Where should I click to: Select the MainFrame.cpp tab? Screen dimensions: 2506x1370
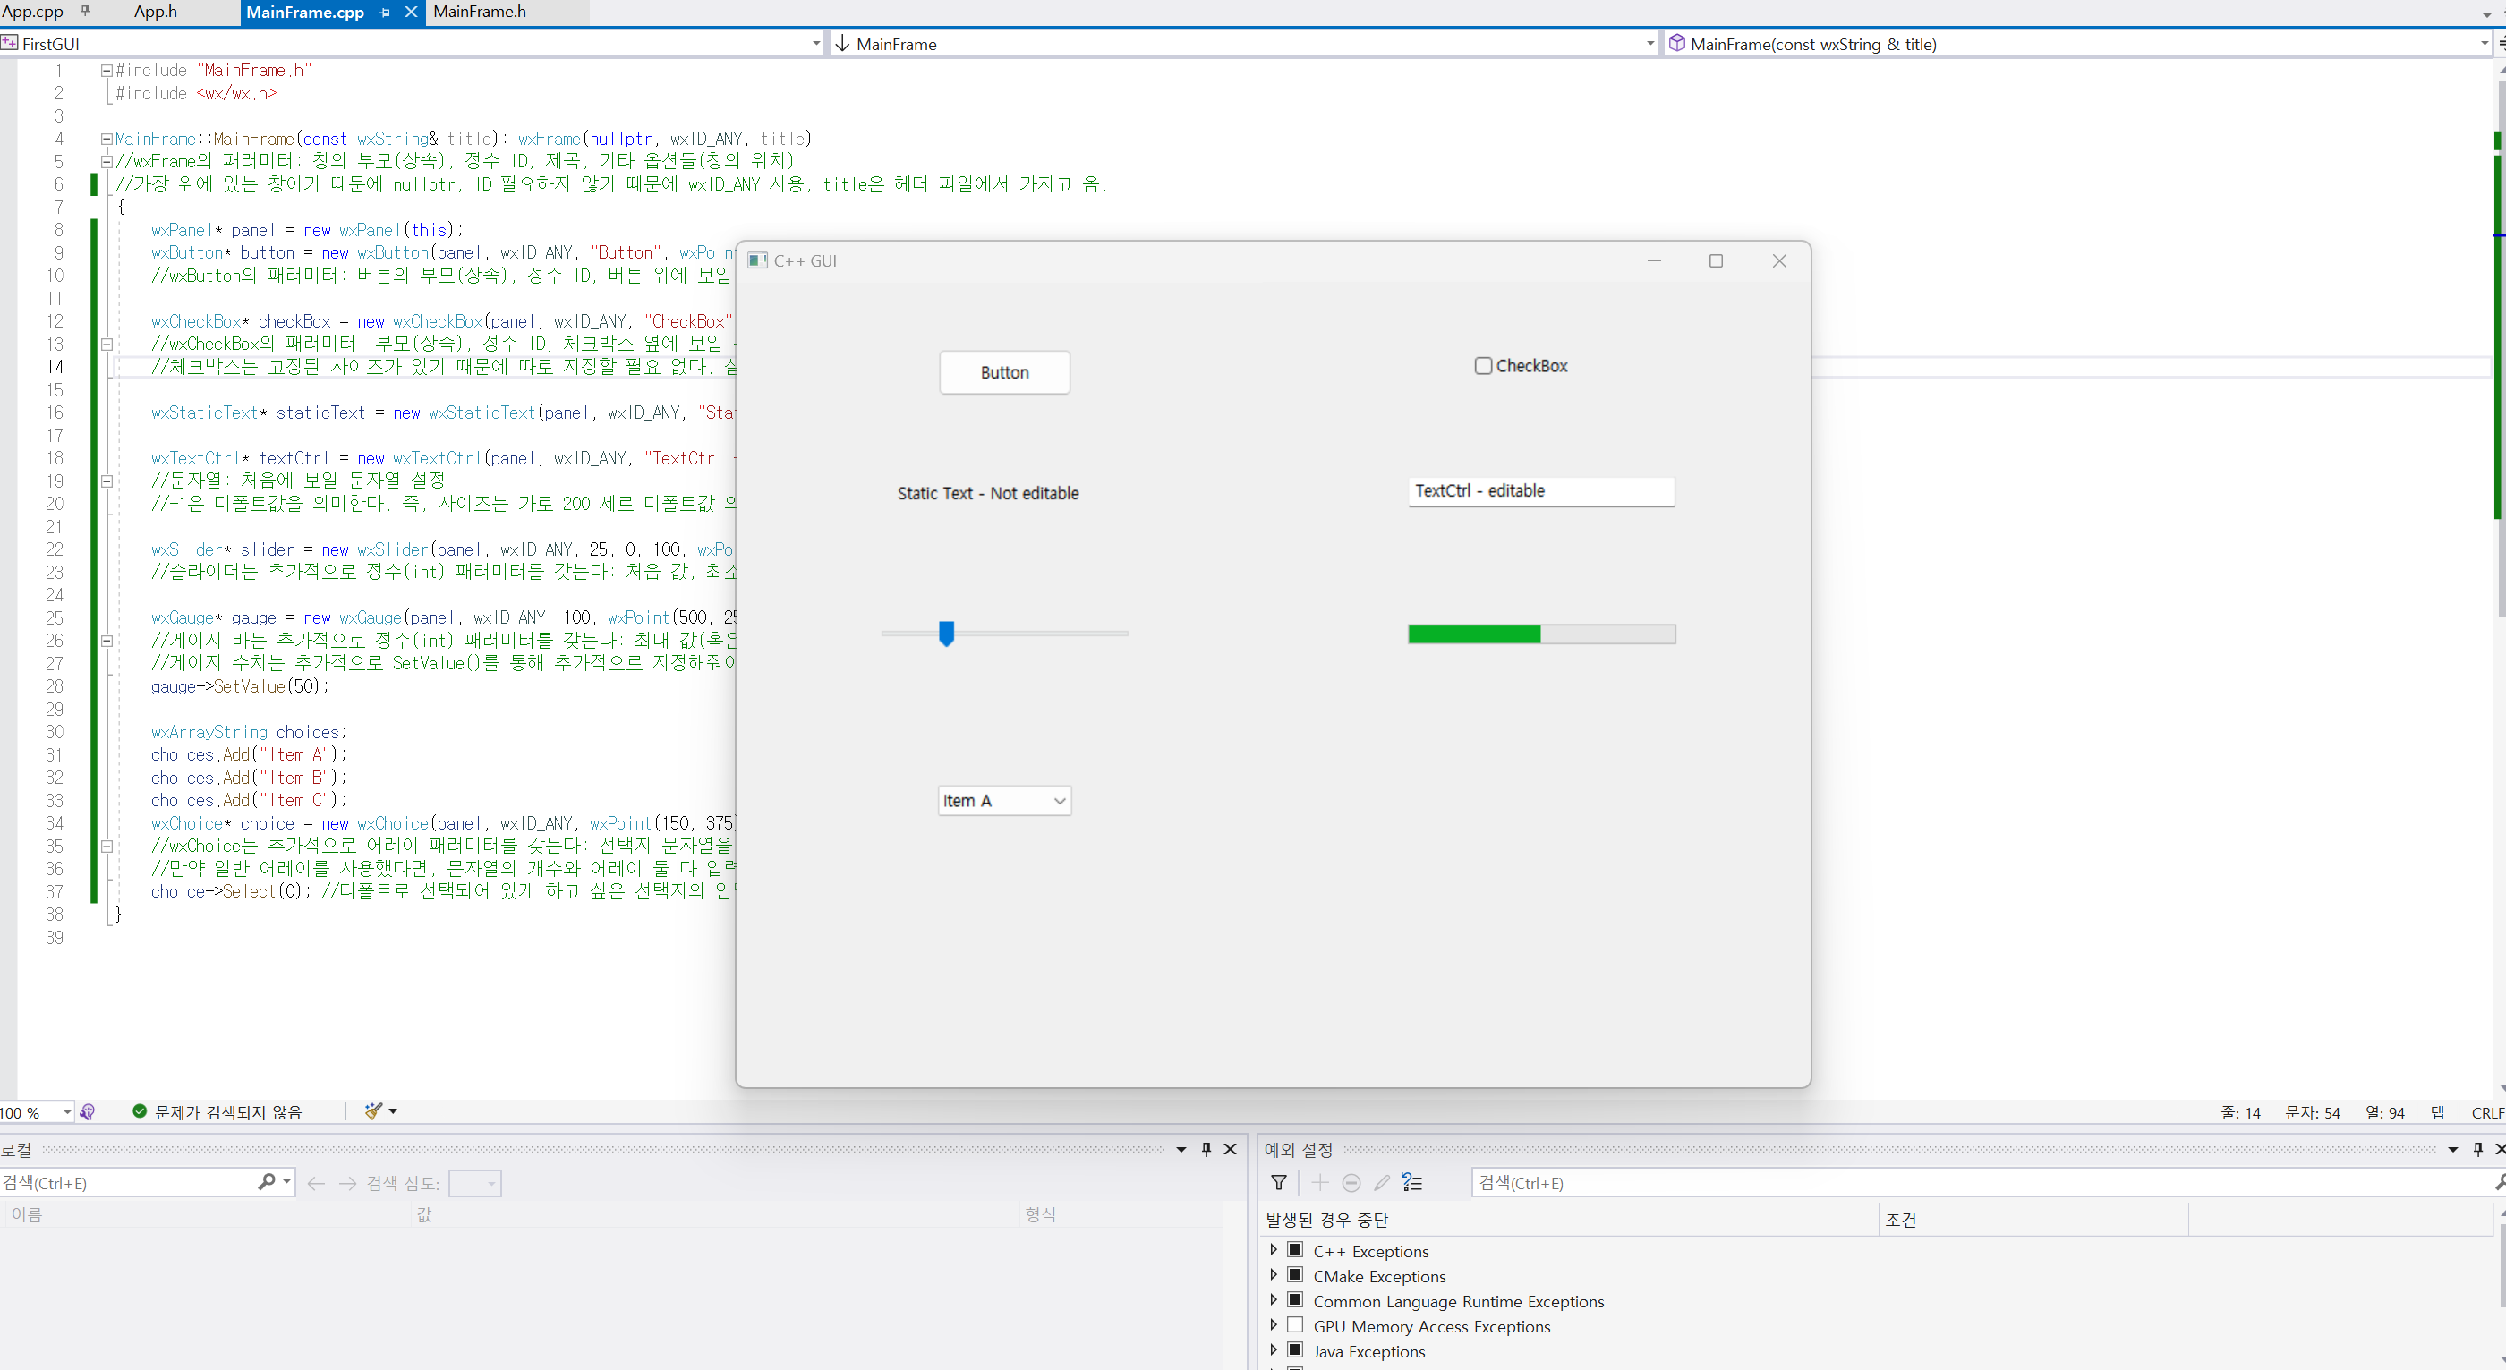pos(305,12)
